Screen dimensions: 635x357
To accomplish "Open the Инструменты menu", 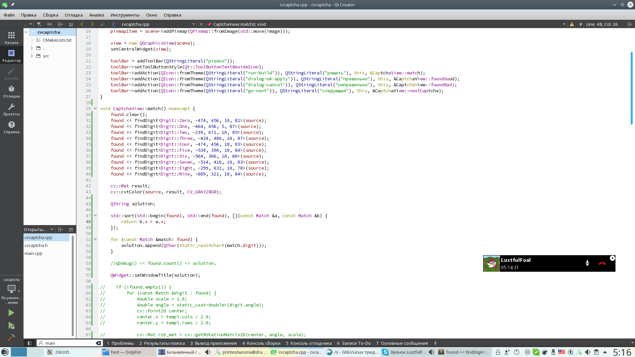I will pos(125,15).
